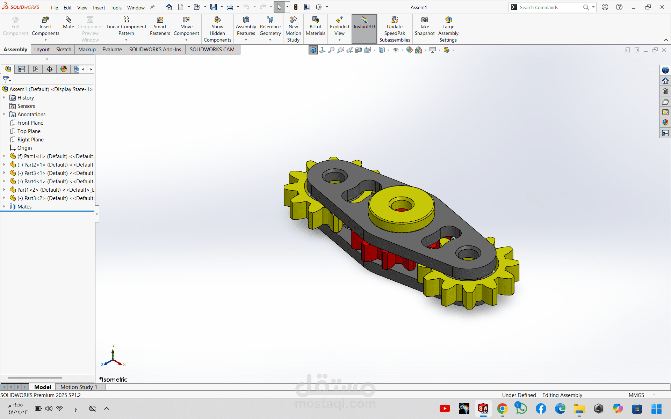
Task: Open the Tools menu
Action: 116,7
